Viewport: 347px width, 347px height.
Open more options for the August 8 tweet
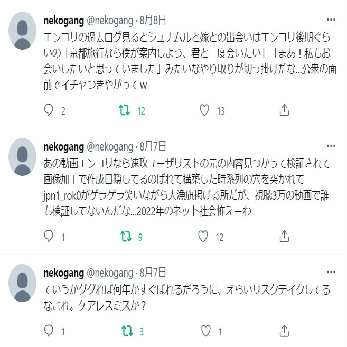(x=331, y=21)
